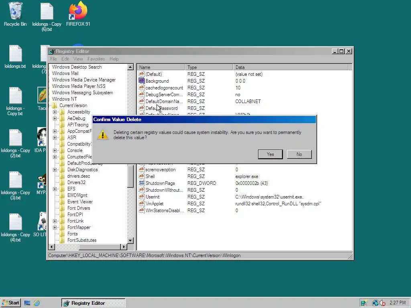Open the Recycle Bin desktop icon
411x308 pixels.
tap(15, 14)
